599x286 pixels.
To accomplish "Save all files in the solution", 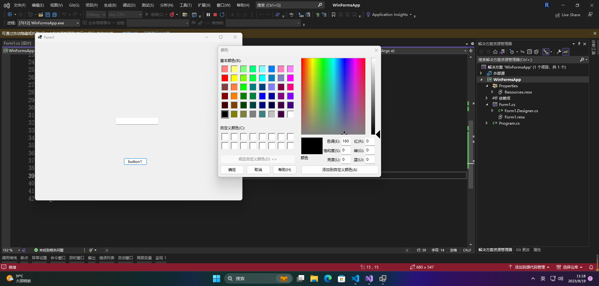I will (x=54, y=14).
